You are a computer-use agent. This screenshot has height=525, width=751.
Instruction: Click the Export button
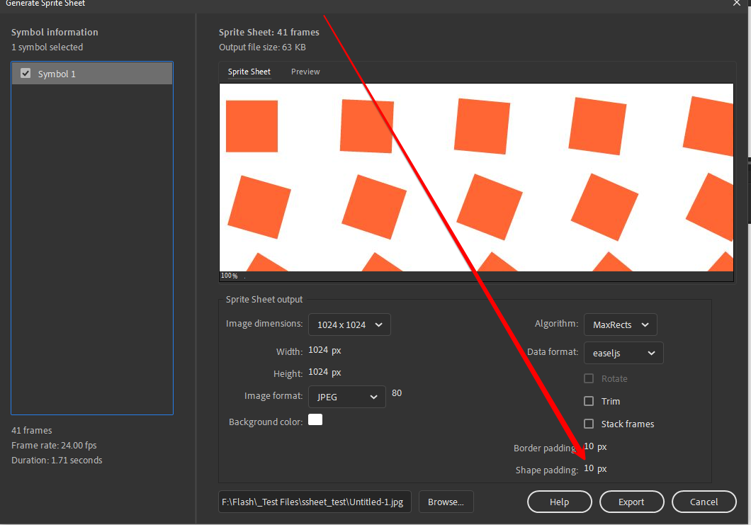click(x=631, y=502)
